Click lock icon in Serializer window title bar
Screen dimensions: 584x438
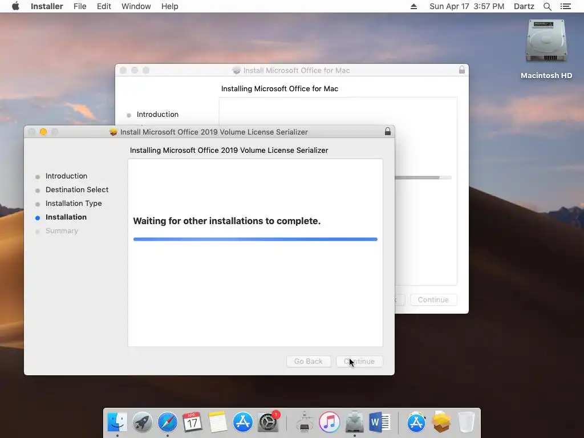click(388, 132)
